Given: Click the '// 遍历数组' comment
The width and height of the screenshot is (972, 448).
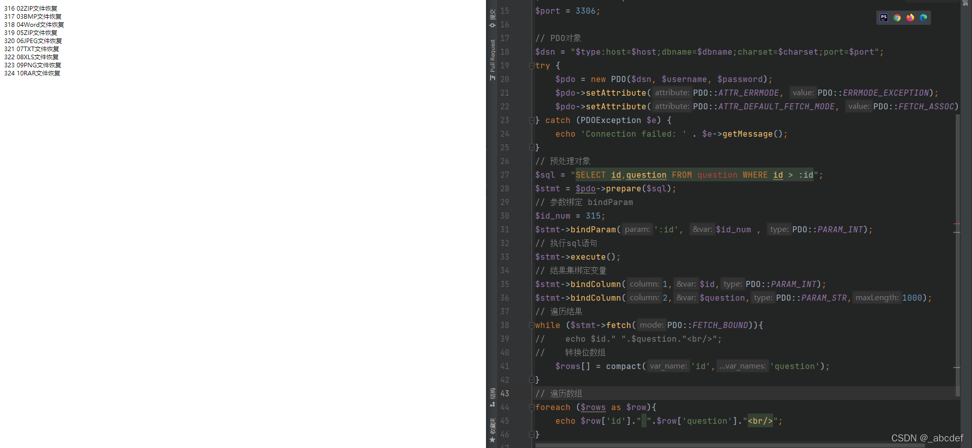Looking at the screenshot, I should (558, 394).
